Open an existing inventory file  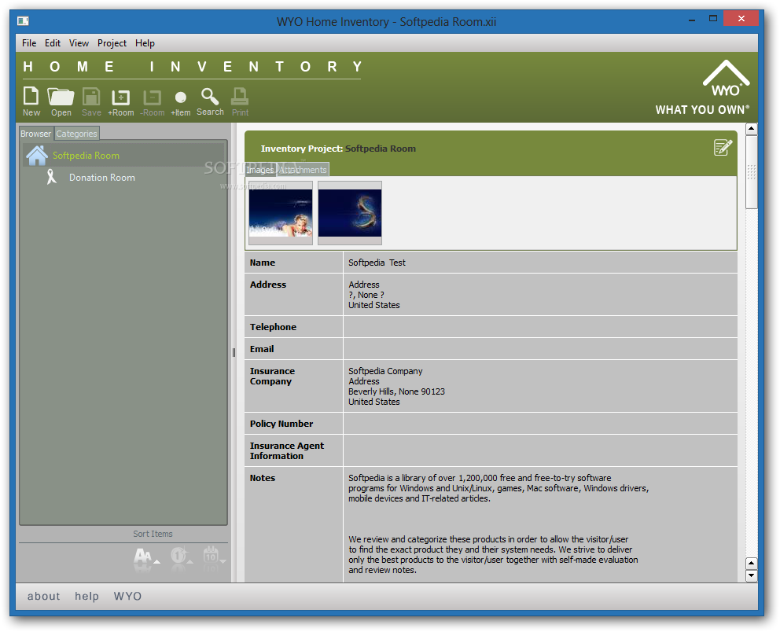pyautogui.click(x=61, y=101)
